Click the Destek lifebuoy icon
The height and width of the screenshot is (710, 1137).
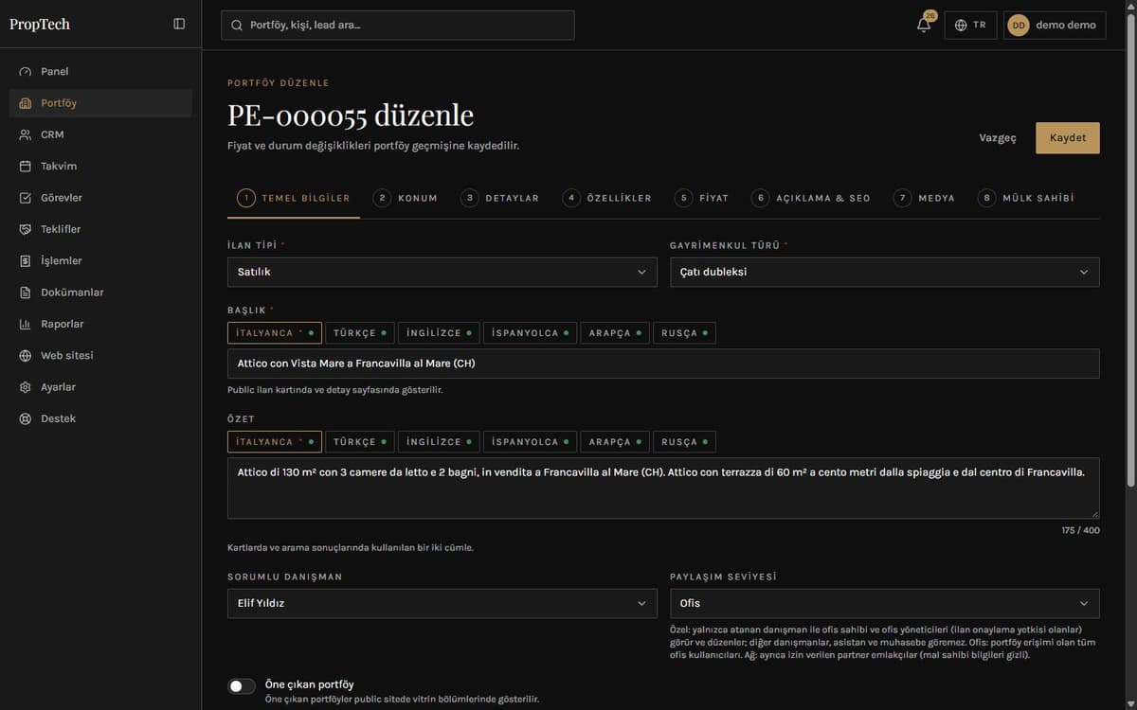26,418
